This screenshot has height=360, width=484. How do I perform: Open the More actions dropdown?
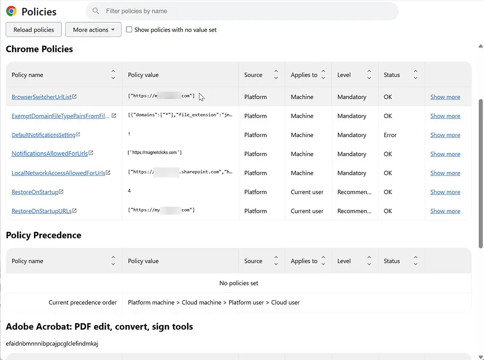pos(93,30)
